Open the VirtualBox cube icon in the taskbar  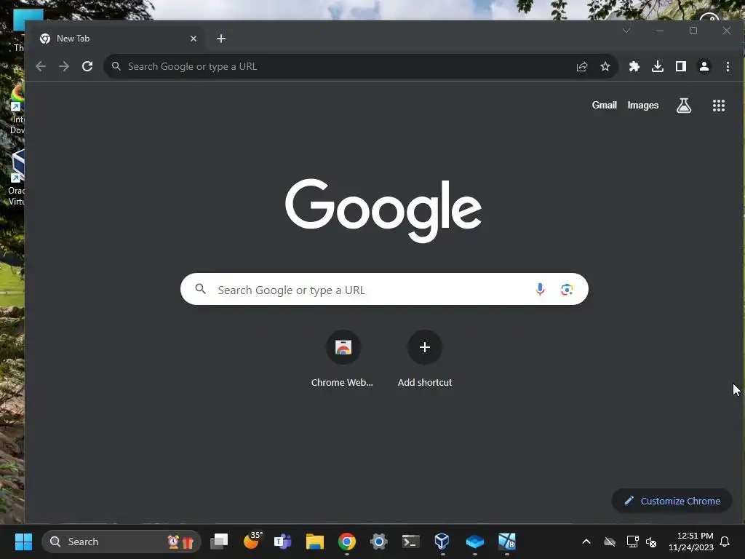pos(442,541)
